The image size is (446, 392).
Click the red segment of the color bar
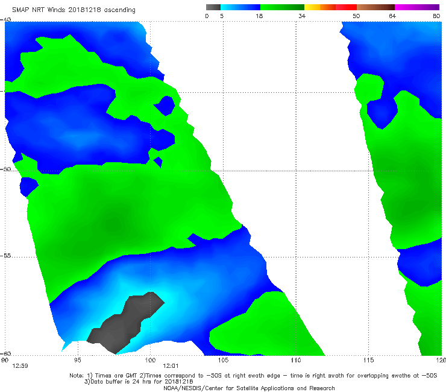[x=346, y=7]
